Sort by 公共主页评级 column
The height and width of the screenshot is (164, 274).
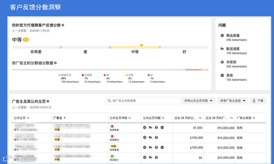click(x=130, y=118)
